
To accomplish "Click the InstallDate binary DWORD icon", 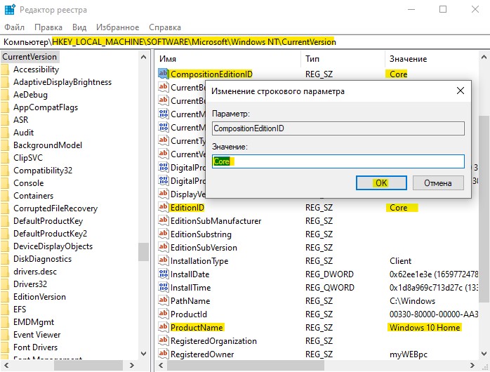I will (164, 274).
